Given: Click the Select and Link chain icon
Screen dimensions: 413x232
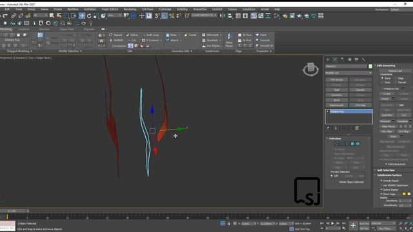Looking at the screenshot, I should tap(14, 15).
